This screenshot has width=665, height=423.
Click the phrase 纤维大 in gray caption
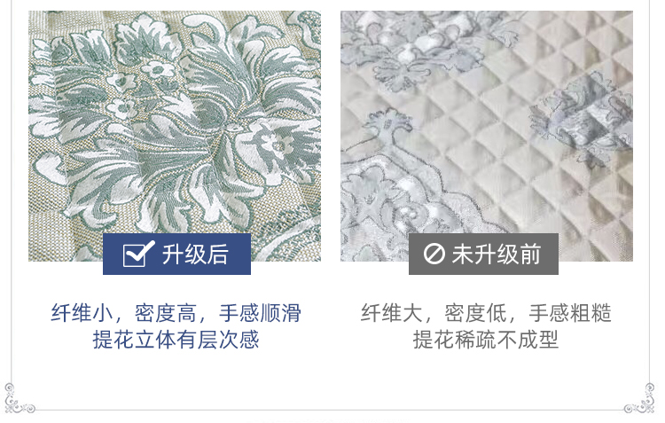pyautogui.click(x=392, y=313)
